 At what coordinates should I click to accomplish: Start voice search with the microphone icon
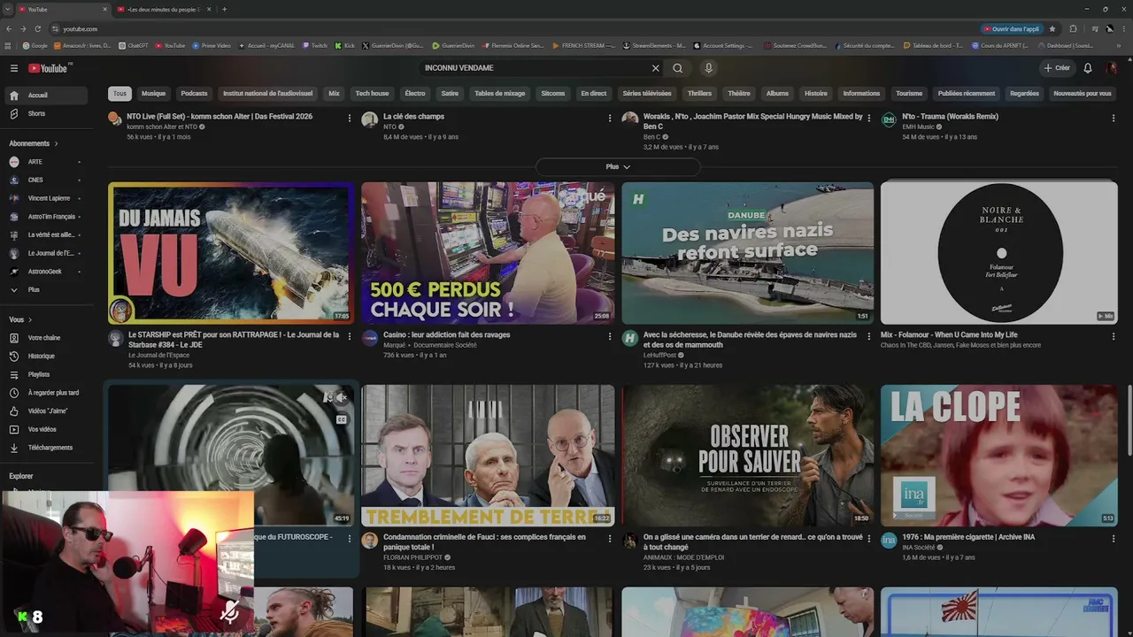708,68
